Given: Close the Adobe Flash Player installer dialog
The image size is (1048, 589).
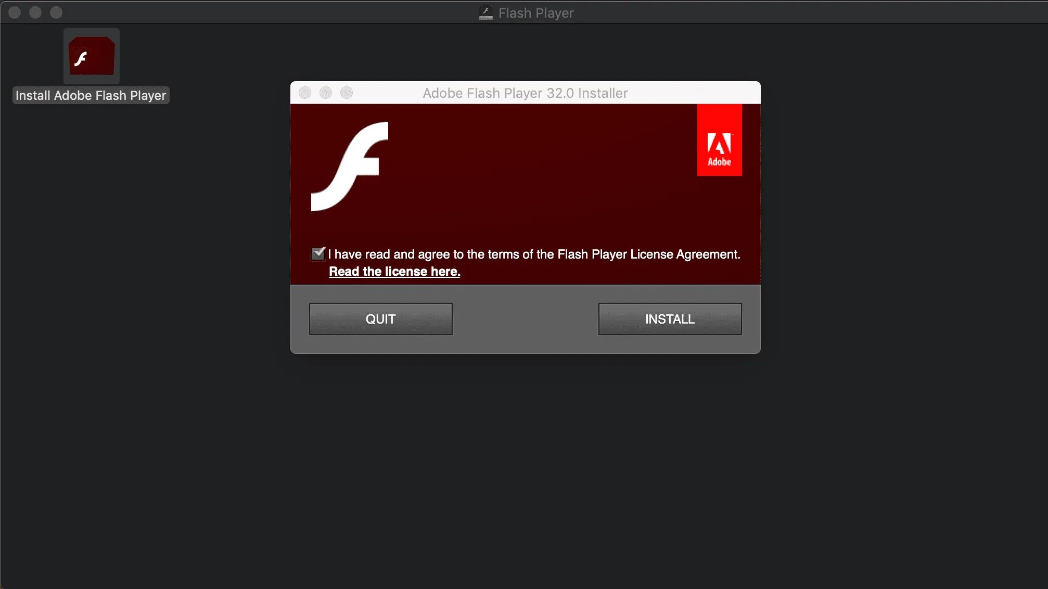Looking at the screenshot, I should 305,93.
